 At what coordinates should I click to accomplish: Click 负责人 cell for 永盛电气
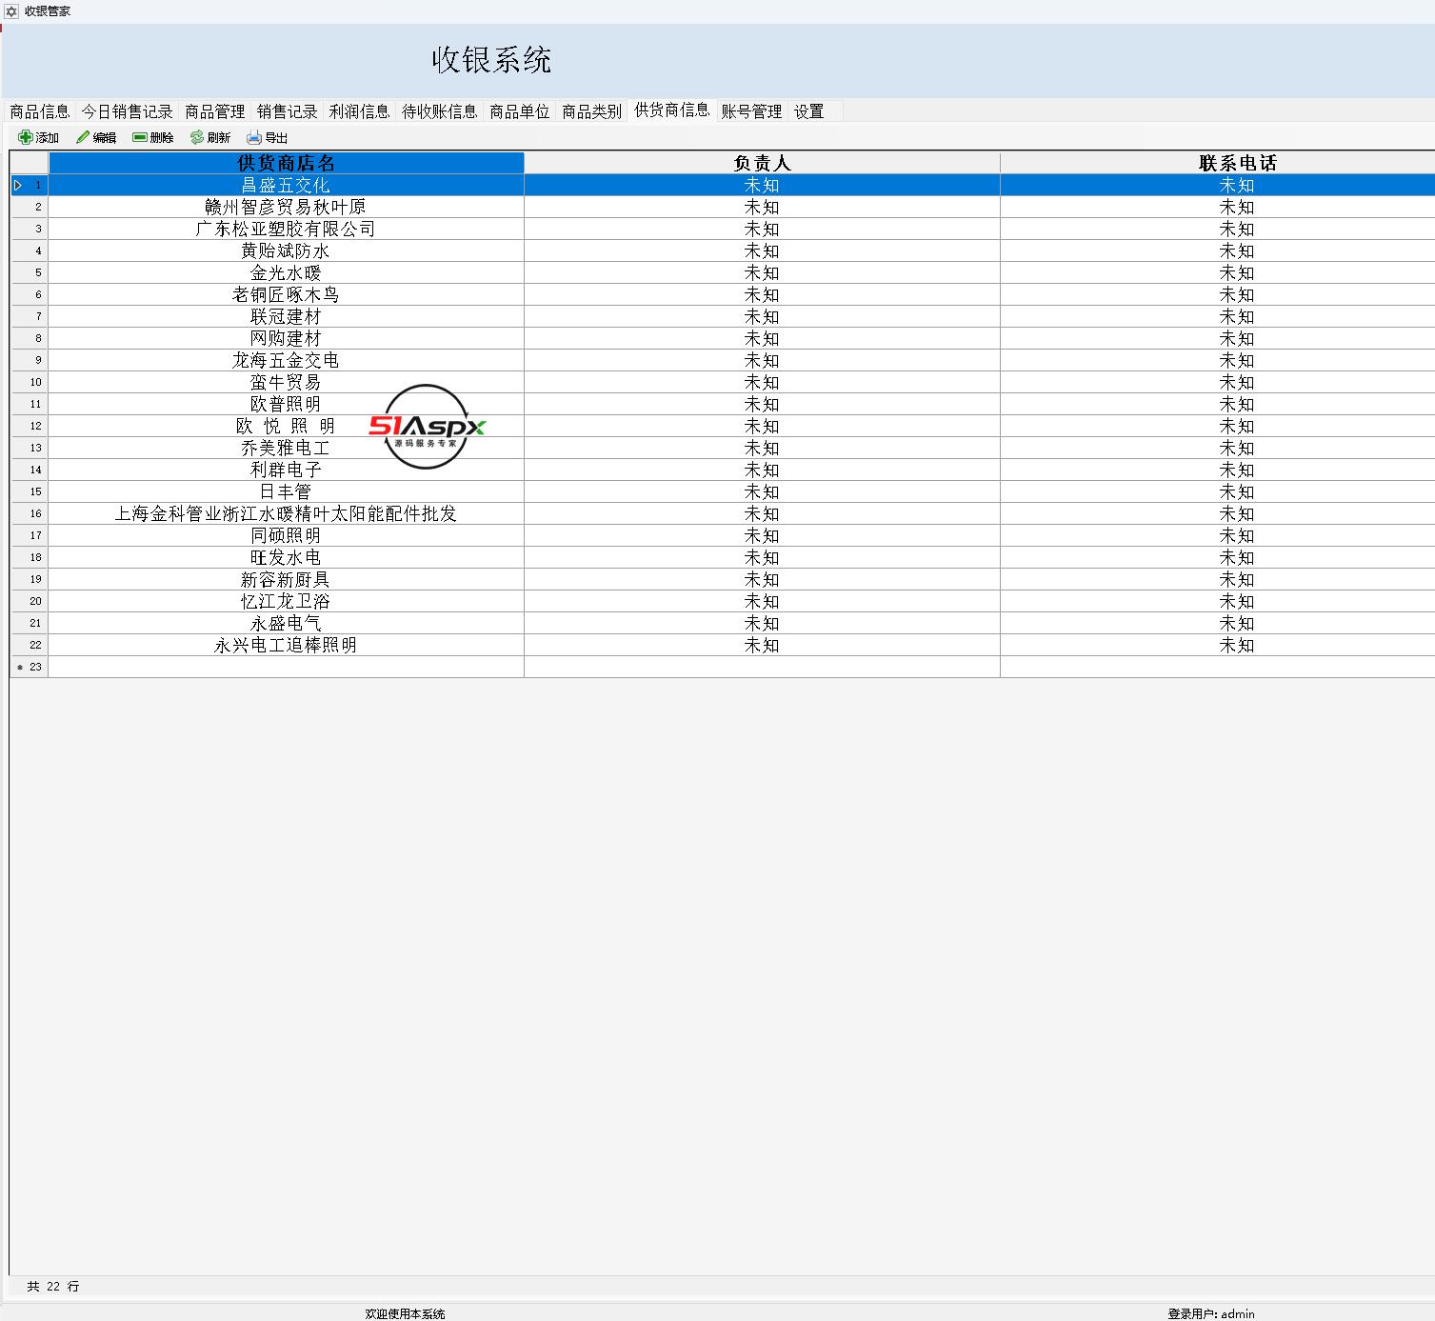[x=762, y=623]
